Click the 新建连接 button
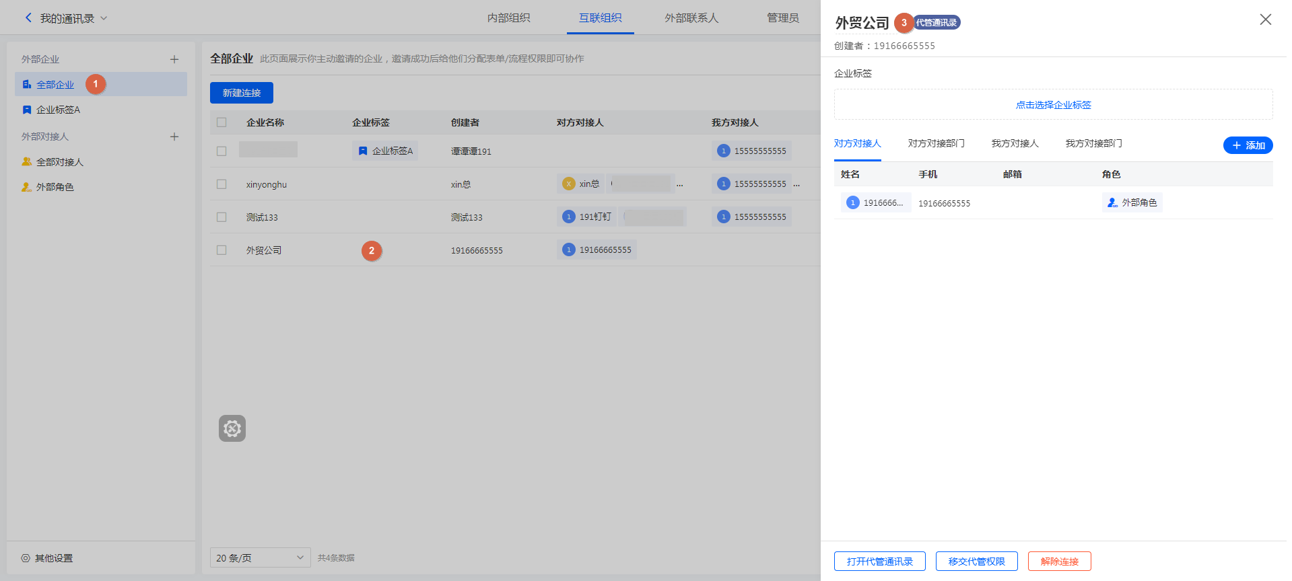 [241, 93]
